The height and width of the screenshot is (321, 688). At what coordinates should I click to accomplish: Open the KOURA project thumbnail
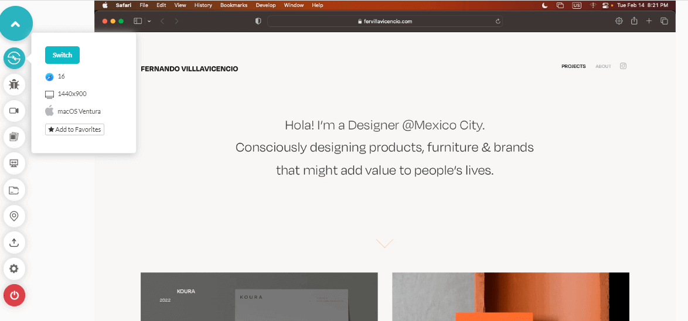259,296
